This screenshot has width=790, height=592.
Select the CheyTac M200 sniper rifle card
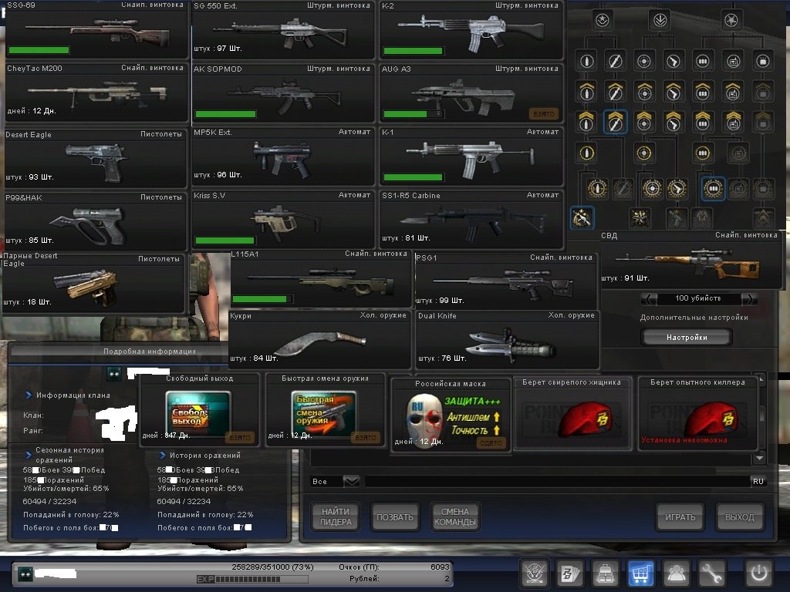[96, 93]
